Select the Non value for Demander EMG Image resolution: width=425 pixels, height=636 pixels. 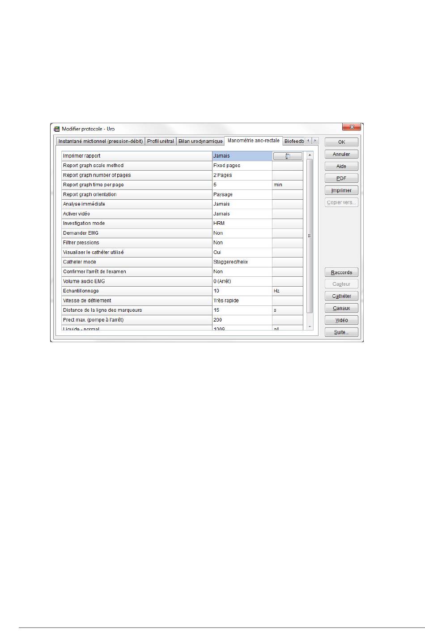[x=242, y=233]
